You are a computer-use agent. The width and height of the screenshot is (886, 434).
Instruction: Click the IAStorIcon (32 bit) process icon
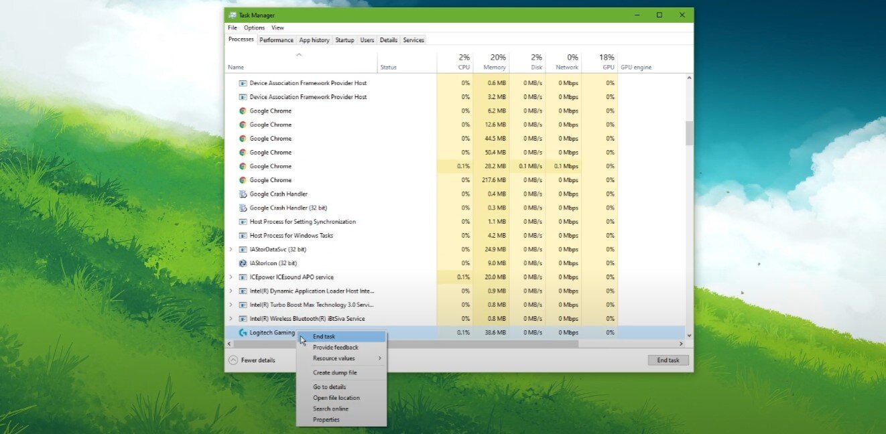pyautogui.click(x=243, y=263)
